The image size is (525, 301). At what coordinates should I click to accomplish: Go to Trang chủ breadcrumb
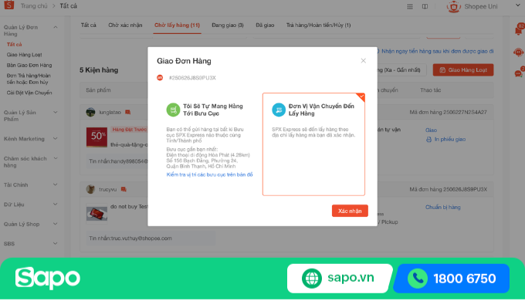tap(34, 6)
